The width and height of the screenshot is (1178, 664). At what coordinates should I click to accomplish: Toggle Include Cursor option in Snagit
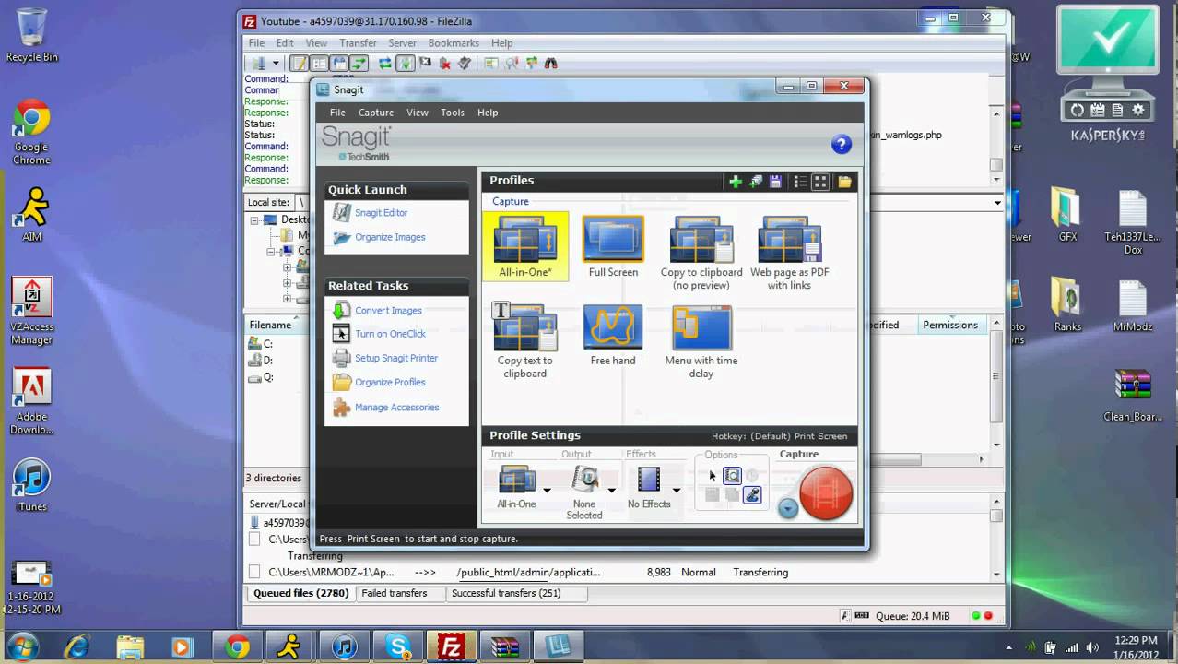tap(712, 476)
